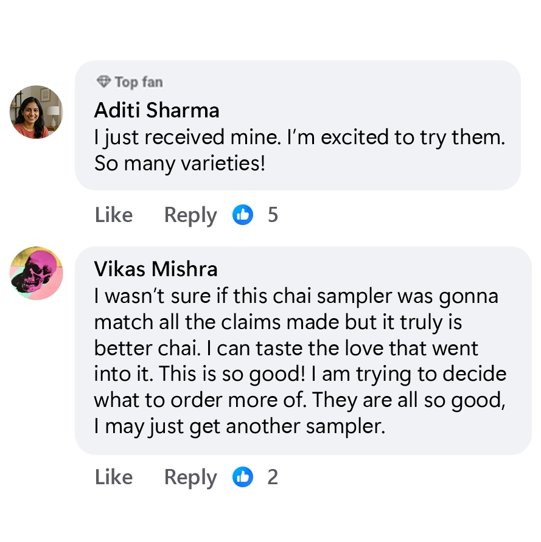Click the "I wasn't sure if this chai sampler" line
This screenshot has height=542, width=541.
[x=296, y=296]
